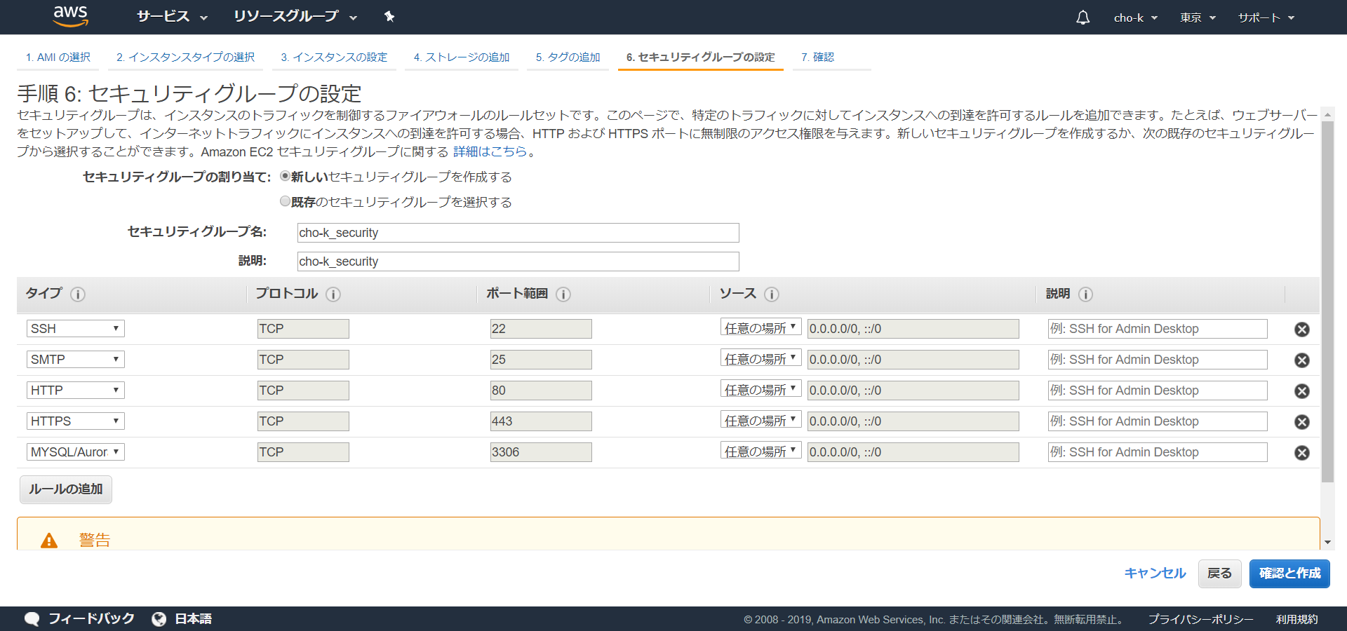The height and width of the screenshot is (631, 1347).
Task: Delete the SSH rule row
Action: click(1302, 330)
